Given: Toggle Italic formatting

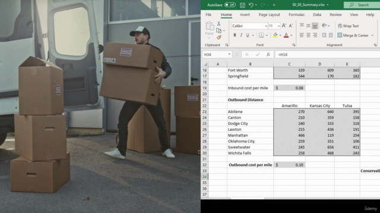Looking at the screenshot, I should click(x=241, y=35).
